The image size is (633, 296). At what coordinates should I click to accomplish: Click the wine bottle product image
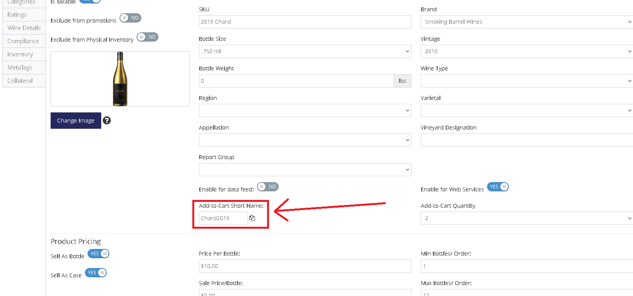[120, 79]
